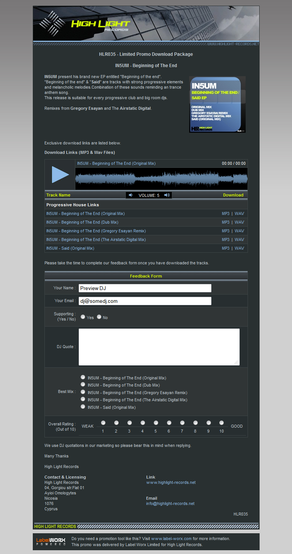Click the LabelWorx Powered logo

51,542
